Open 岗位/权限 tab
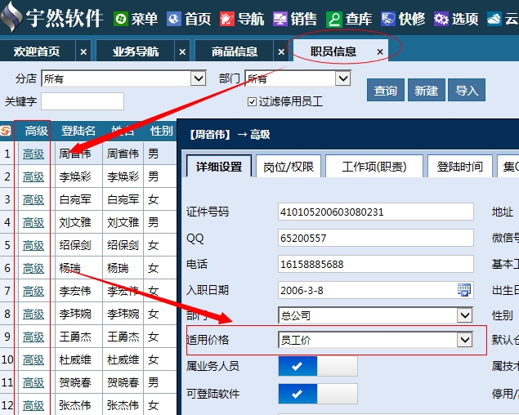519x415 pixels. pyautogui.click(x=289, y=167)
